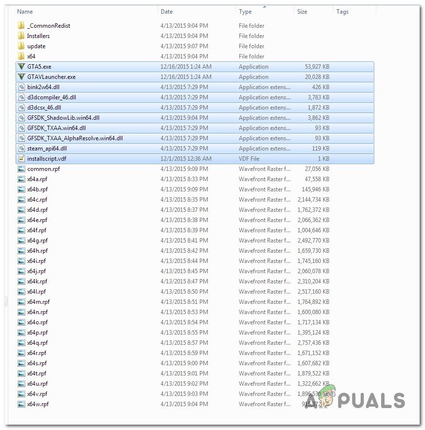Open the GTA5.exe application icon
The width and height of the screenshot is (425, 430).
tap(21, 67)
